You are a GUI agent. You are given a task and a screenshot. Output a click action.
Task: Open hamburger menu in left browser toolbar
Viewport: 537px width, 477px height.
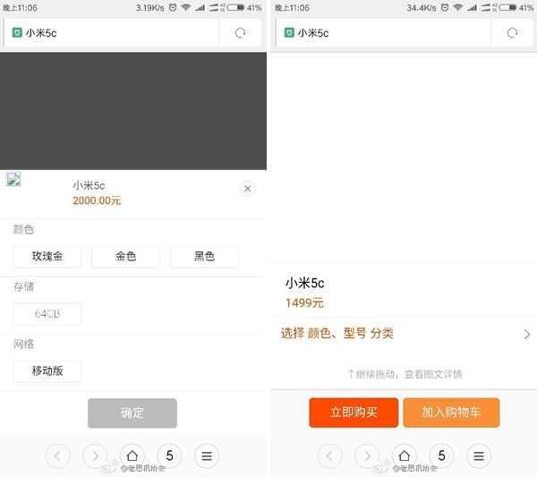[207, 456]
